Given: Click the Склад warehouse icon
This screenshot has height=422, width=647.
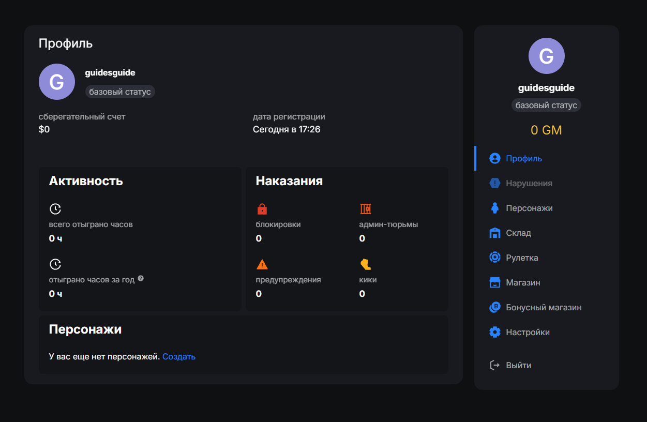Looking at the screenshot, I should 495,233.
